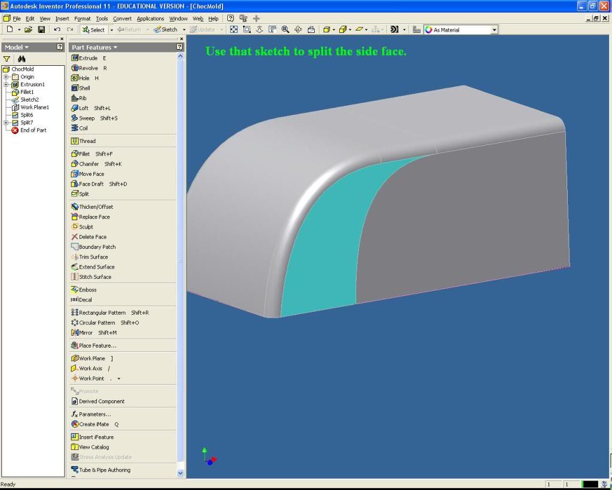Create a new Work Plane
The image size is (612, 490).
click(91, 358)
